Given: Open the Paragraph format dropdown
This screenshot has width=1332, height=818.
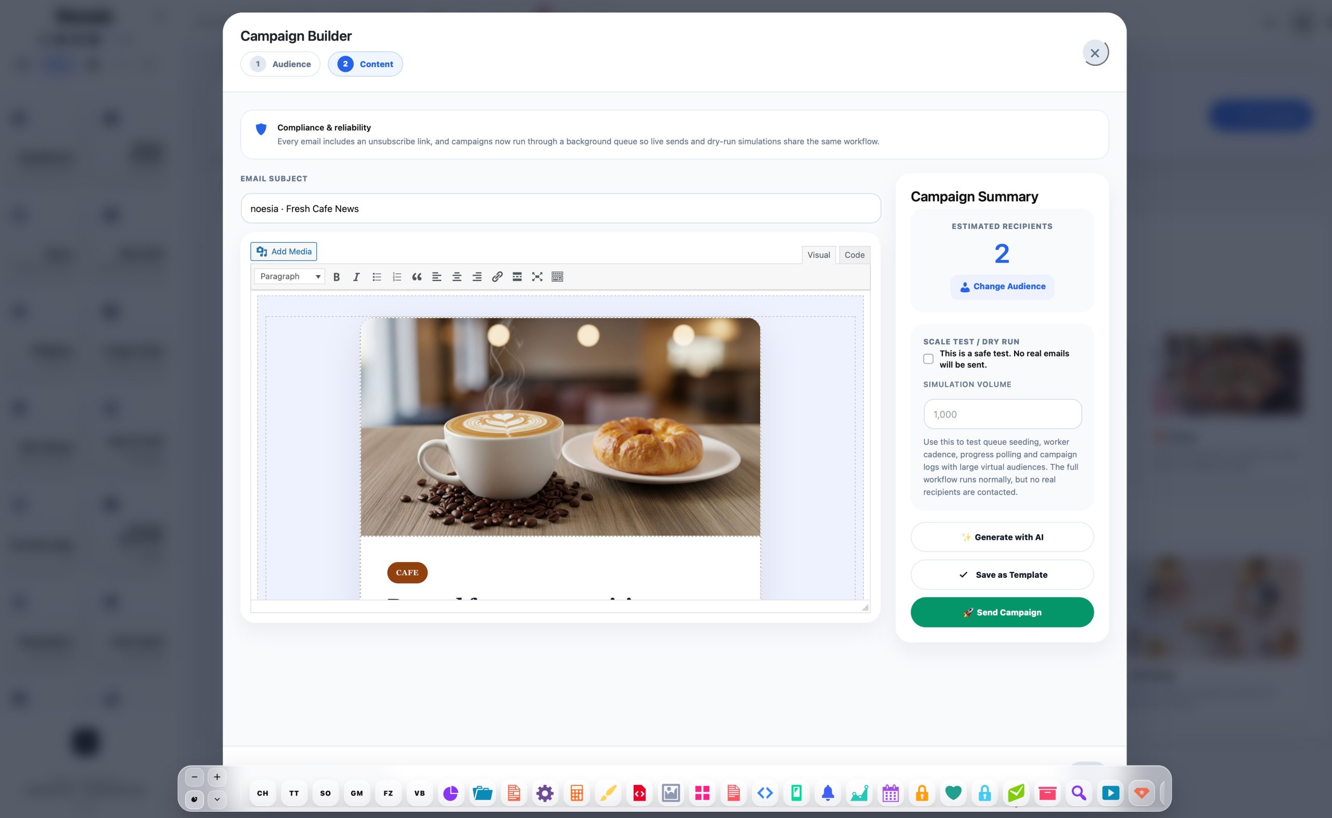Looking at the screenshot, I should point(290,277).
